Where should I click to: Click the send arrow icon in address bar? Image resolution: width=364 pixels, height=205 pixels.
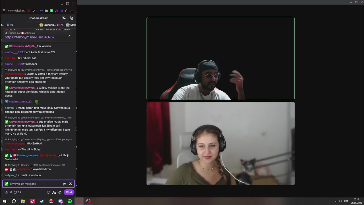tap(34, 11)
